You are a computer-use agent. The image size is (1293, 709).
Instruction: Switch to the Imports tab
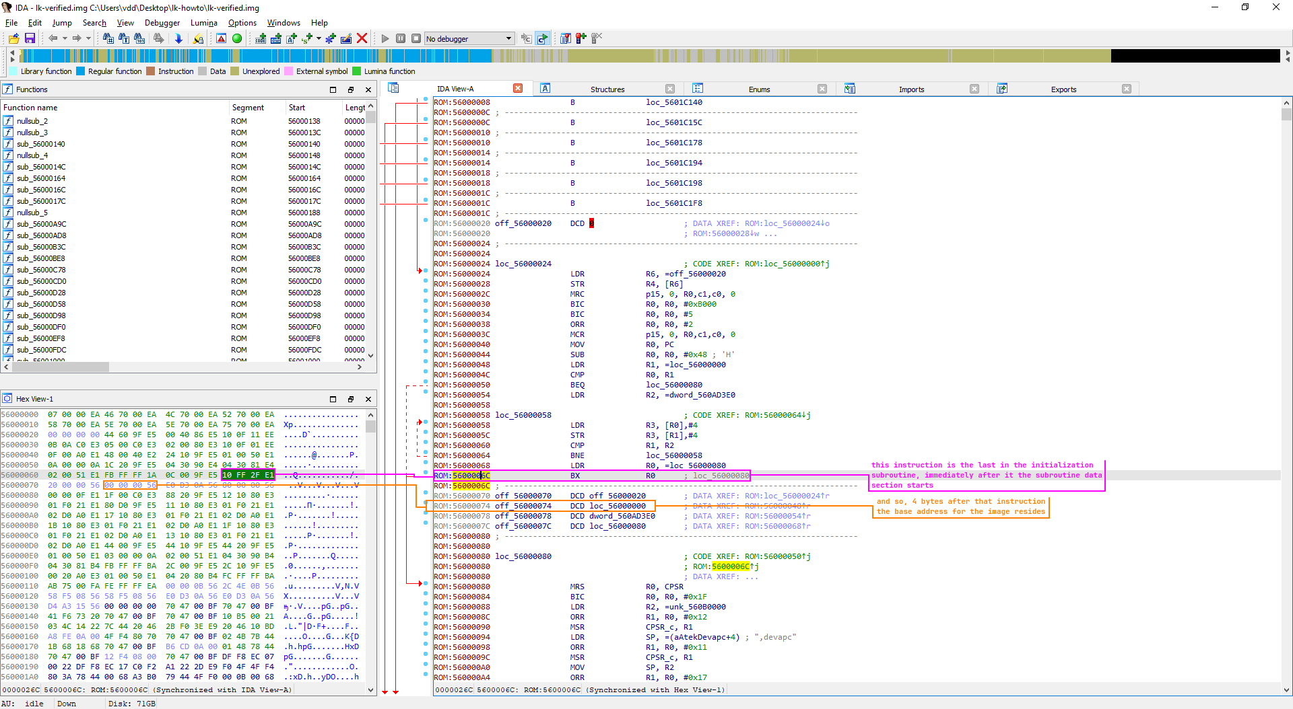911,89
